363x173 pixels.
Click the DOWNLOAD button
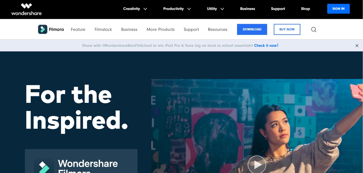pyautogui.click(x=252, y=30)
